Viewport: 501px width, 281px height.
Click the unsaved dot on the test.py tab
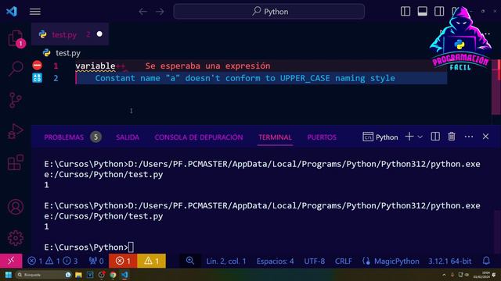99,34
